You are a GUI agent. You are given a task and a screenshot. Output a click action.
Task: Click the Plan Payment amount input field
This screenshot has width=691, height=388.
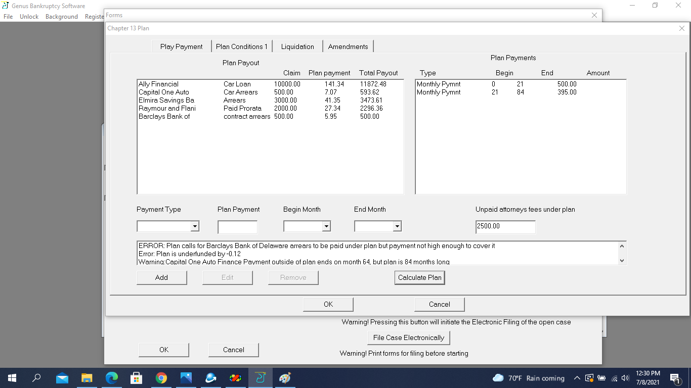(237, 227)
